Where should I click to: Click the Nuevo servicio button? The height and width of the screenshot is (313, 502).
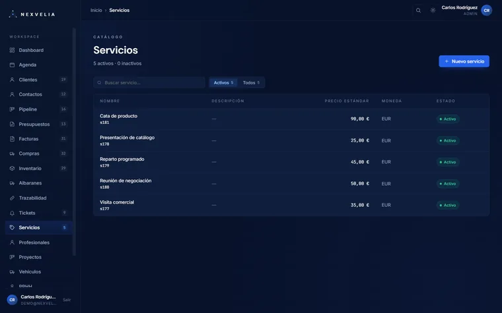point(464,61)
